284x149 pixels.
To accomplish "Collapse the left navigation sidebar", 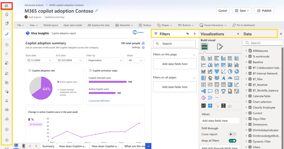I will point(7,6).
